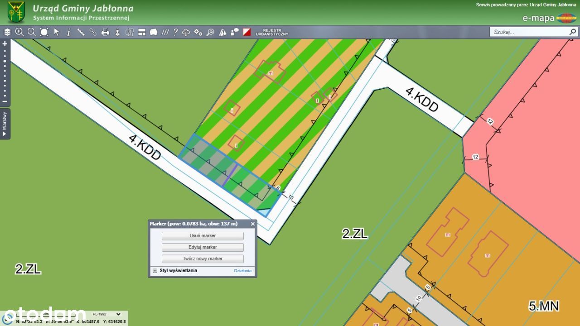Expand Styl wyświetlania plus box

(155, 271)
